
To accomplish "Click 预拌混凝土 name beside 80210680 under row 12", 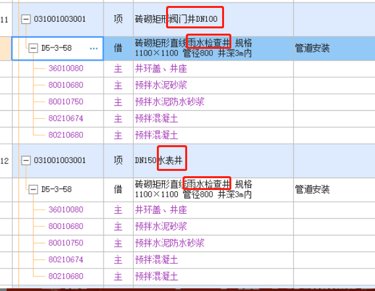I will pyautogui.click(x=157, y=276).
